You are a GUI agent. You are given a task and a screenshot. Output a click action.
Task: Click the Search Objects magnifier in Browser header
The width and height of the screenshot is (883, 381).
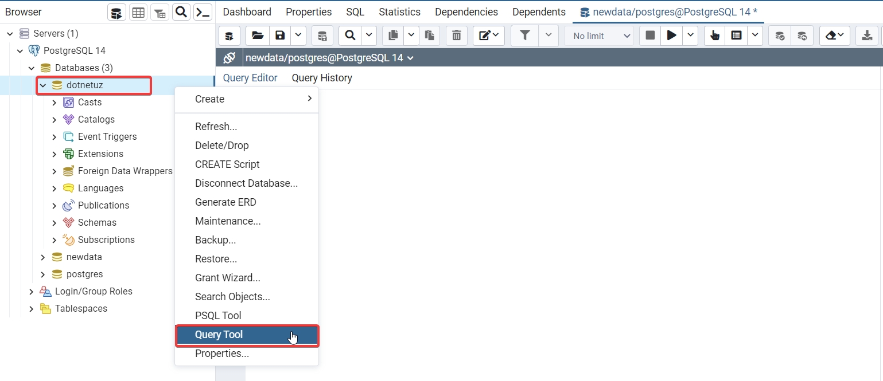(x=181, y=12)
